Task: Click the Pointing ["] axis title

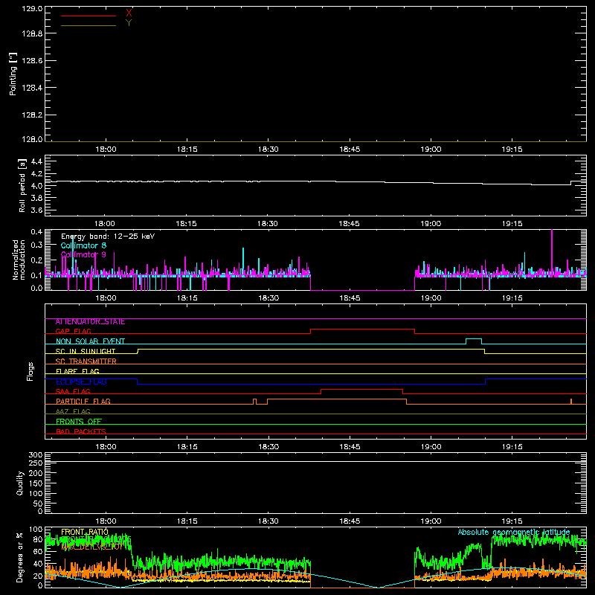Action: click(x=13, y=74)
